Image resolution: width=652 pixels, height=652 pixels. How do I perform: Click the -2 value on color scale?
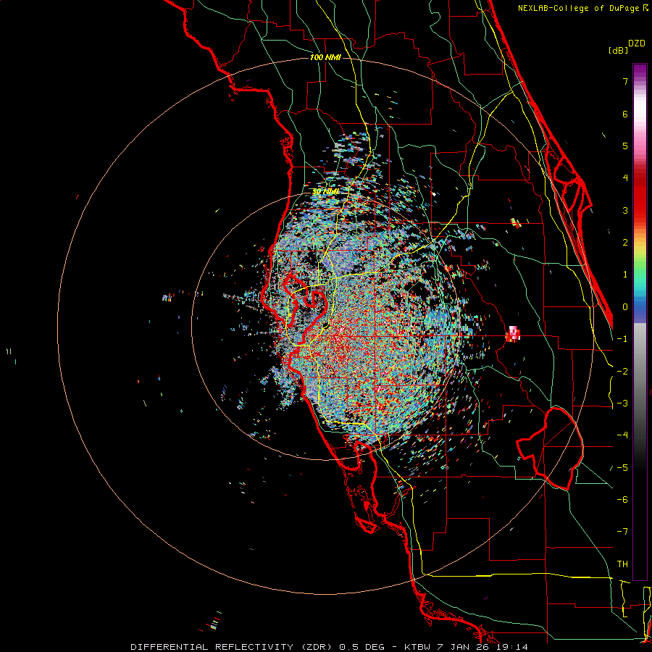pyautogui.click(x=622, y=372)
